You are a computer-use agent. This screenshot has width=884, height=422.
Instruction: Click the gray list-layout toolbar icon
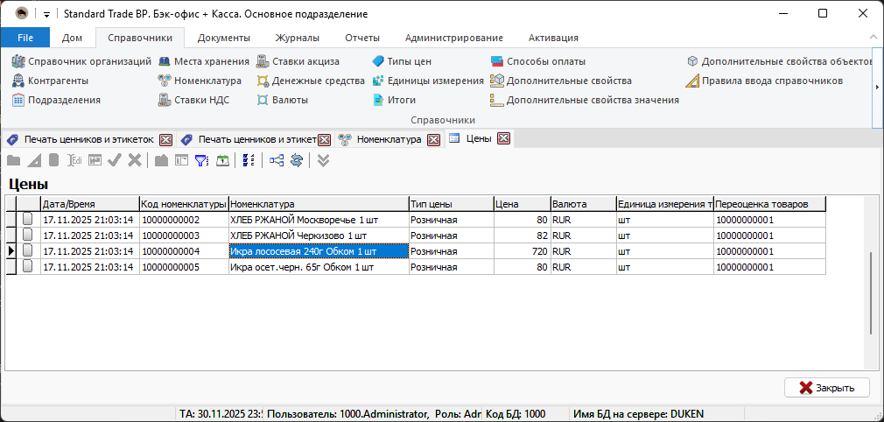click(x=181, y=161)
